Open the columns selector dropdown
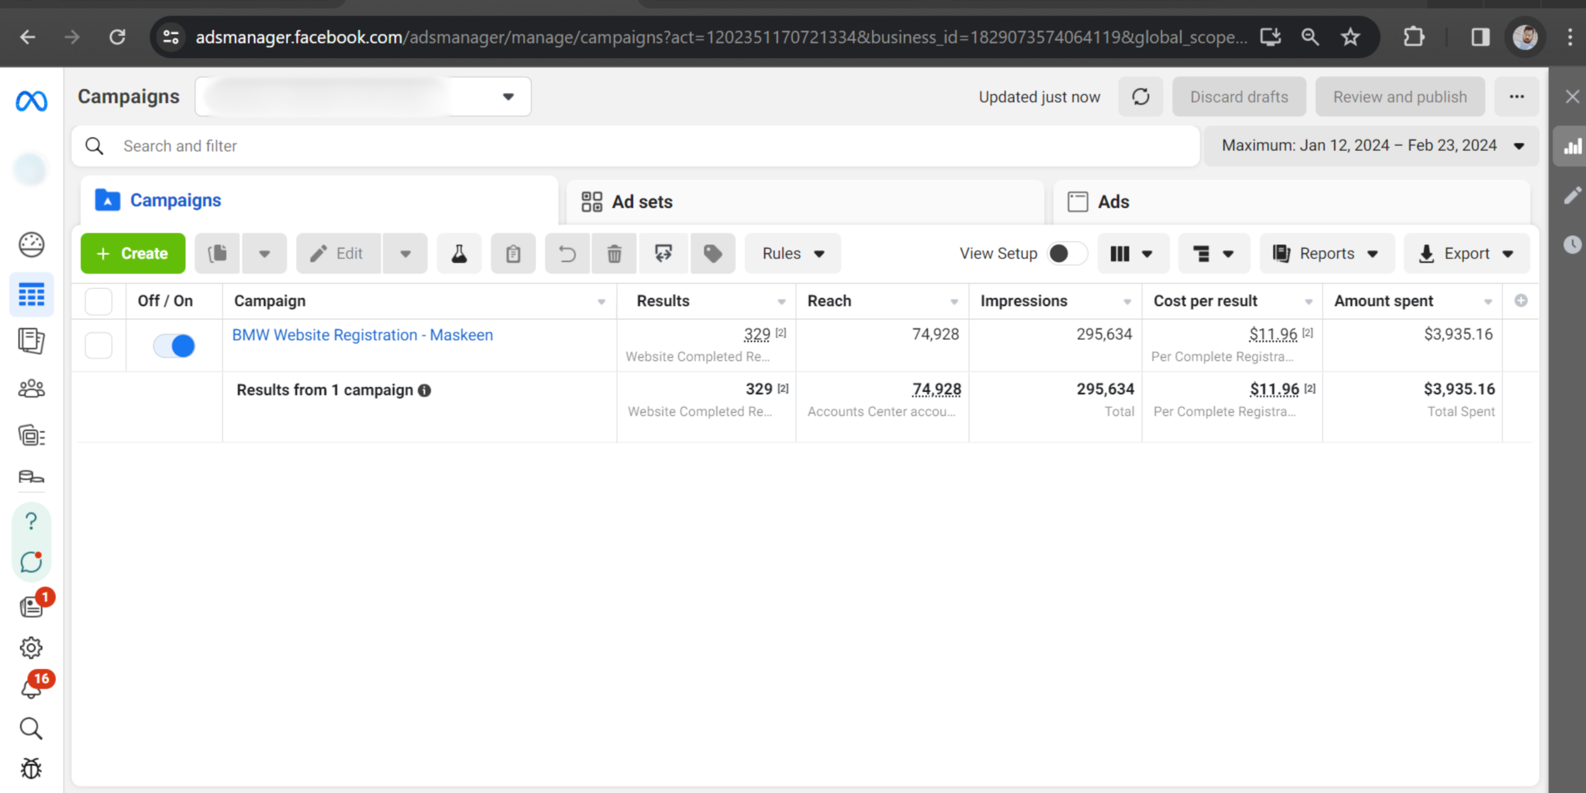1586x793 pixels. 1133,253
